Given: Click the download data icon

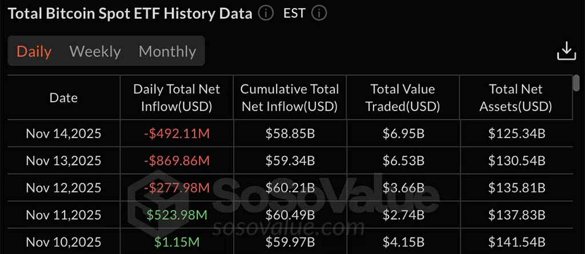Looking at the screenshot, I should (x=566, y=51).
